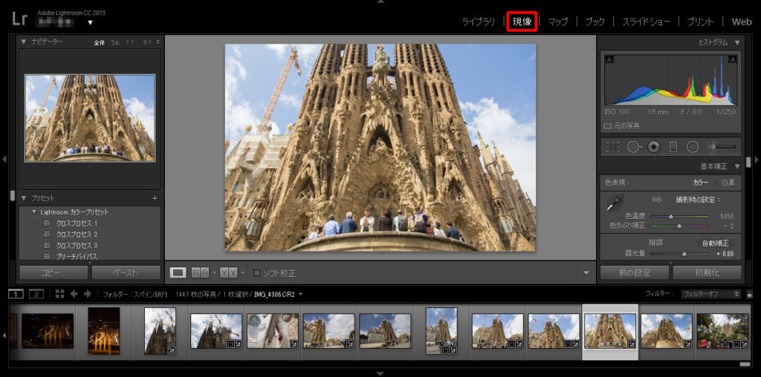The height and width of the screenshot is (377, 761).
Task: Pick the white balance eyedropper tool
Action: (616, 202)
